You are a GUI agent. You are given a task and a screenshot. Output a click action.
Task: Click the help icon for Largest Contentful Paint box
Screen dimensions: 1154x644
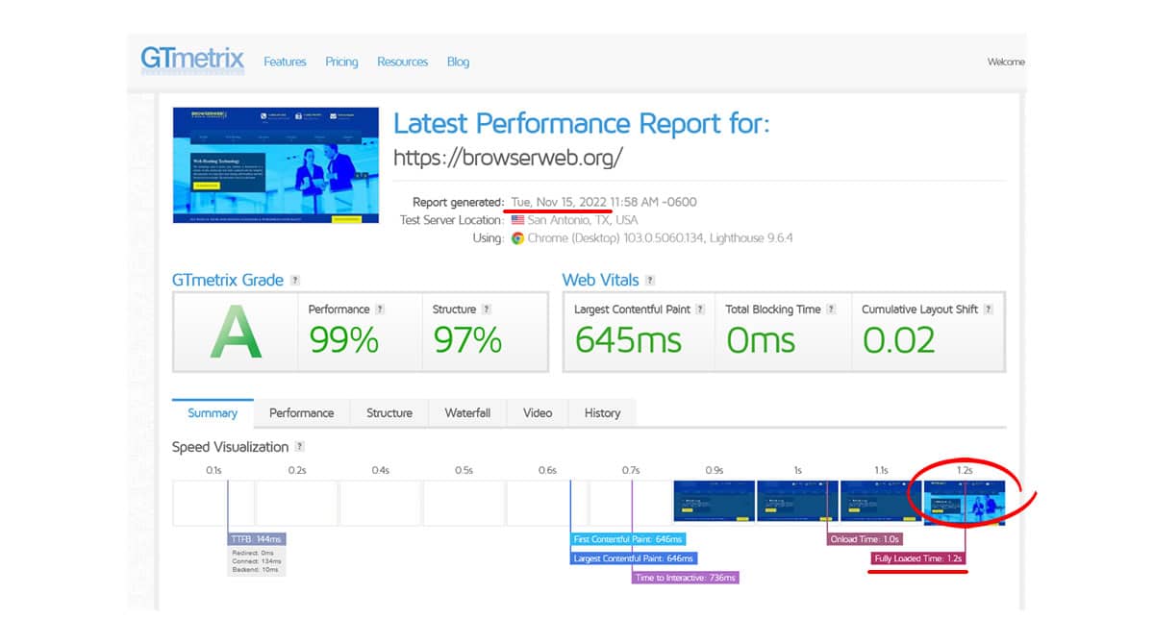click(x=700, y=310)
